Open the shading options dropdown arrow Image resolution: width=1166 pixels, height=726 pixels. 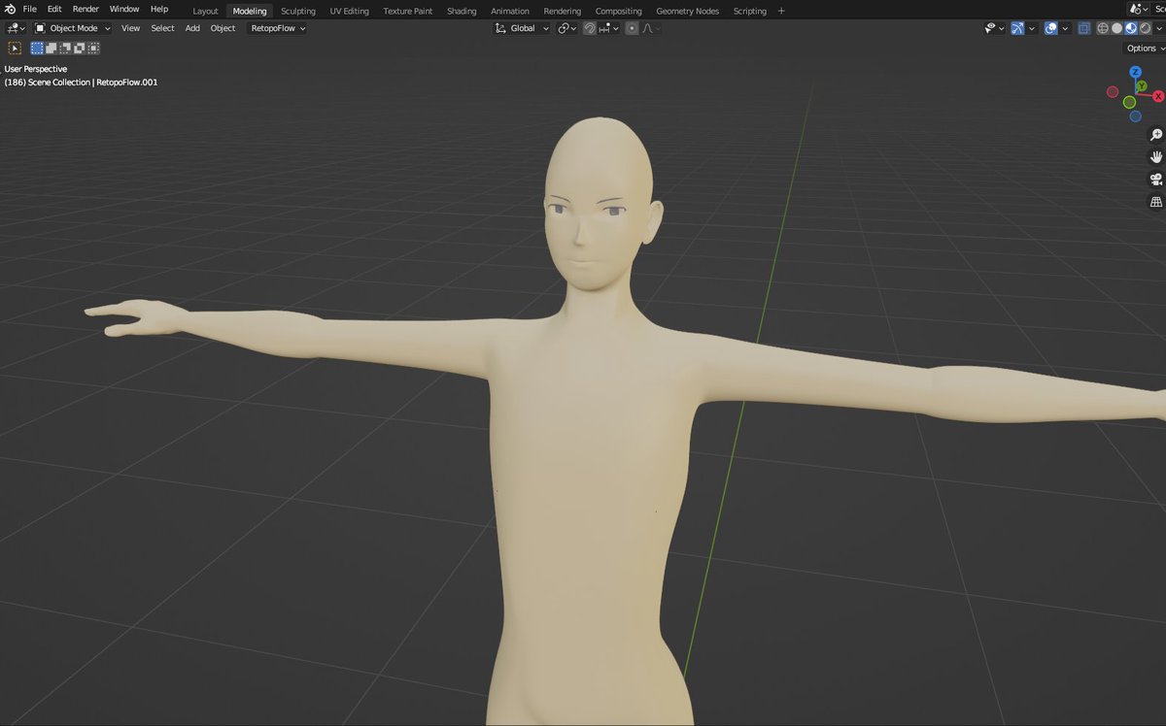tap(1159, 28)
